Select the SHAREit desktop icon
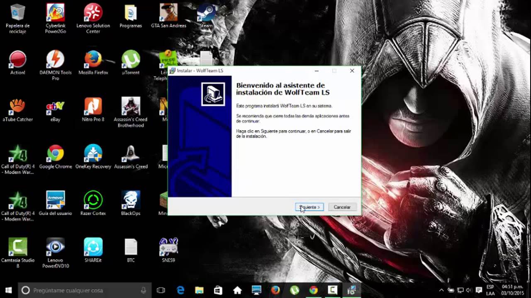Viewport: 531px width, 298px height. pyautogui.click(x=93, y=251)
